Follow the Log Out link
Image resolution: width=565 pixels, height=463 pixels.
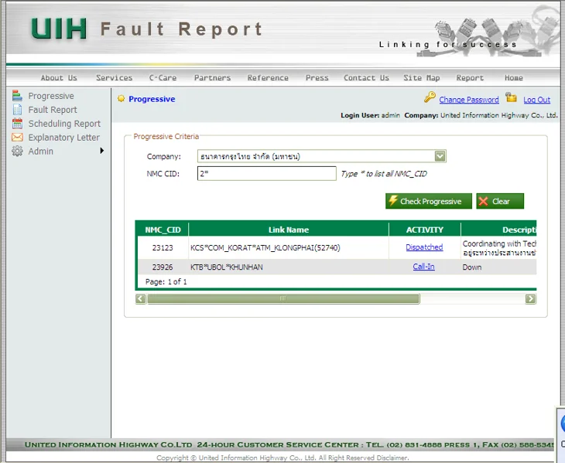pyautogui.click(x=536, y=100)
